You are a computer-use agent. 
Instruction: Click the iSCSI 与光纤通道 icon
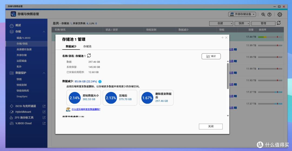12,106
